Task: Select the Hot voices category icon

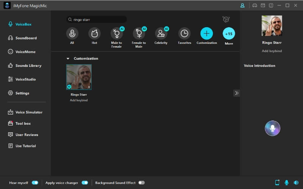Action: [x=94, y=33]
